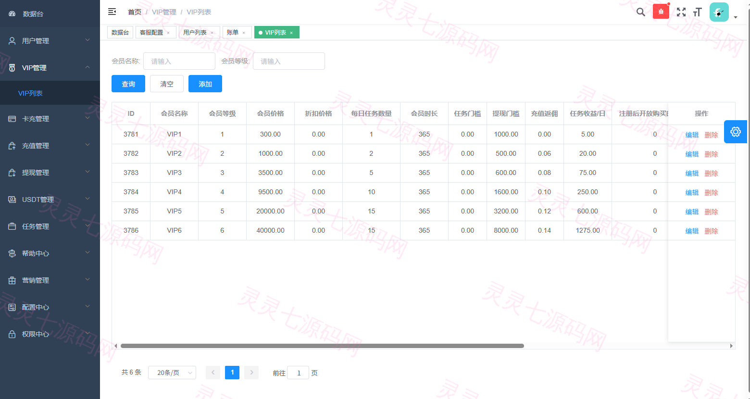Click the 清空 clear button

pos(167,84)
